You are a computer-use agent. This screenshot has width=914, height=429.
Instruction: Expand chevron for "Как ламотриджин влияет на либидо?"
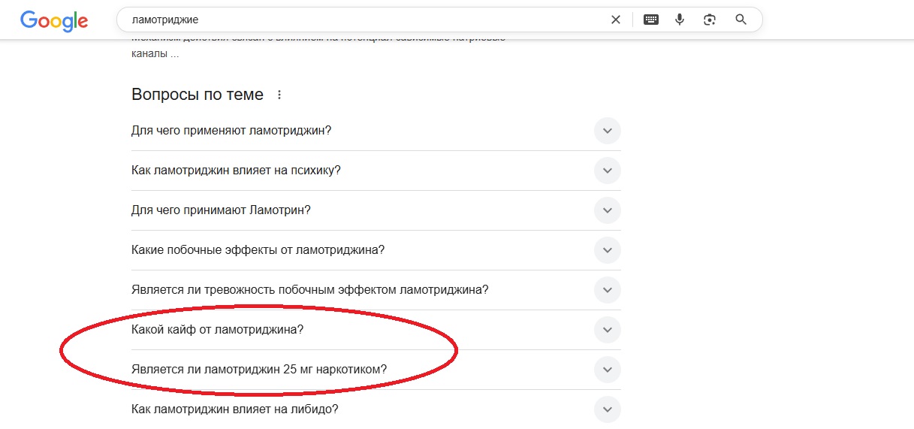607,409
